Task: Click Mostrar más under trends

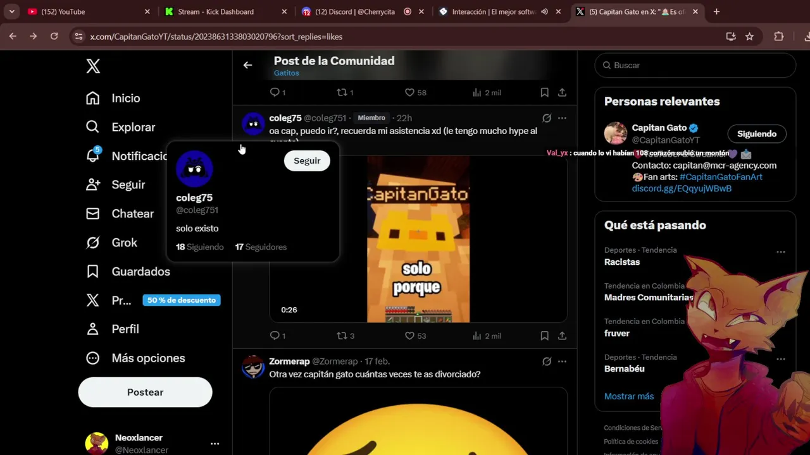Action: coord(629,396)
